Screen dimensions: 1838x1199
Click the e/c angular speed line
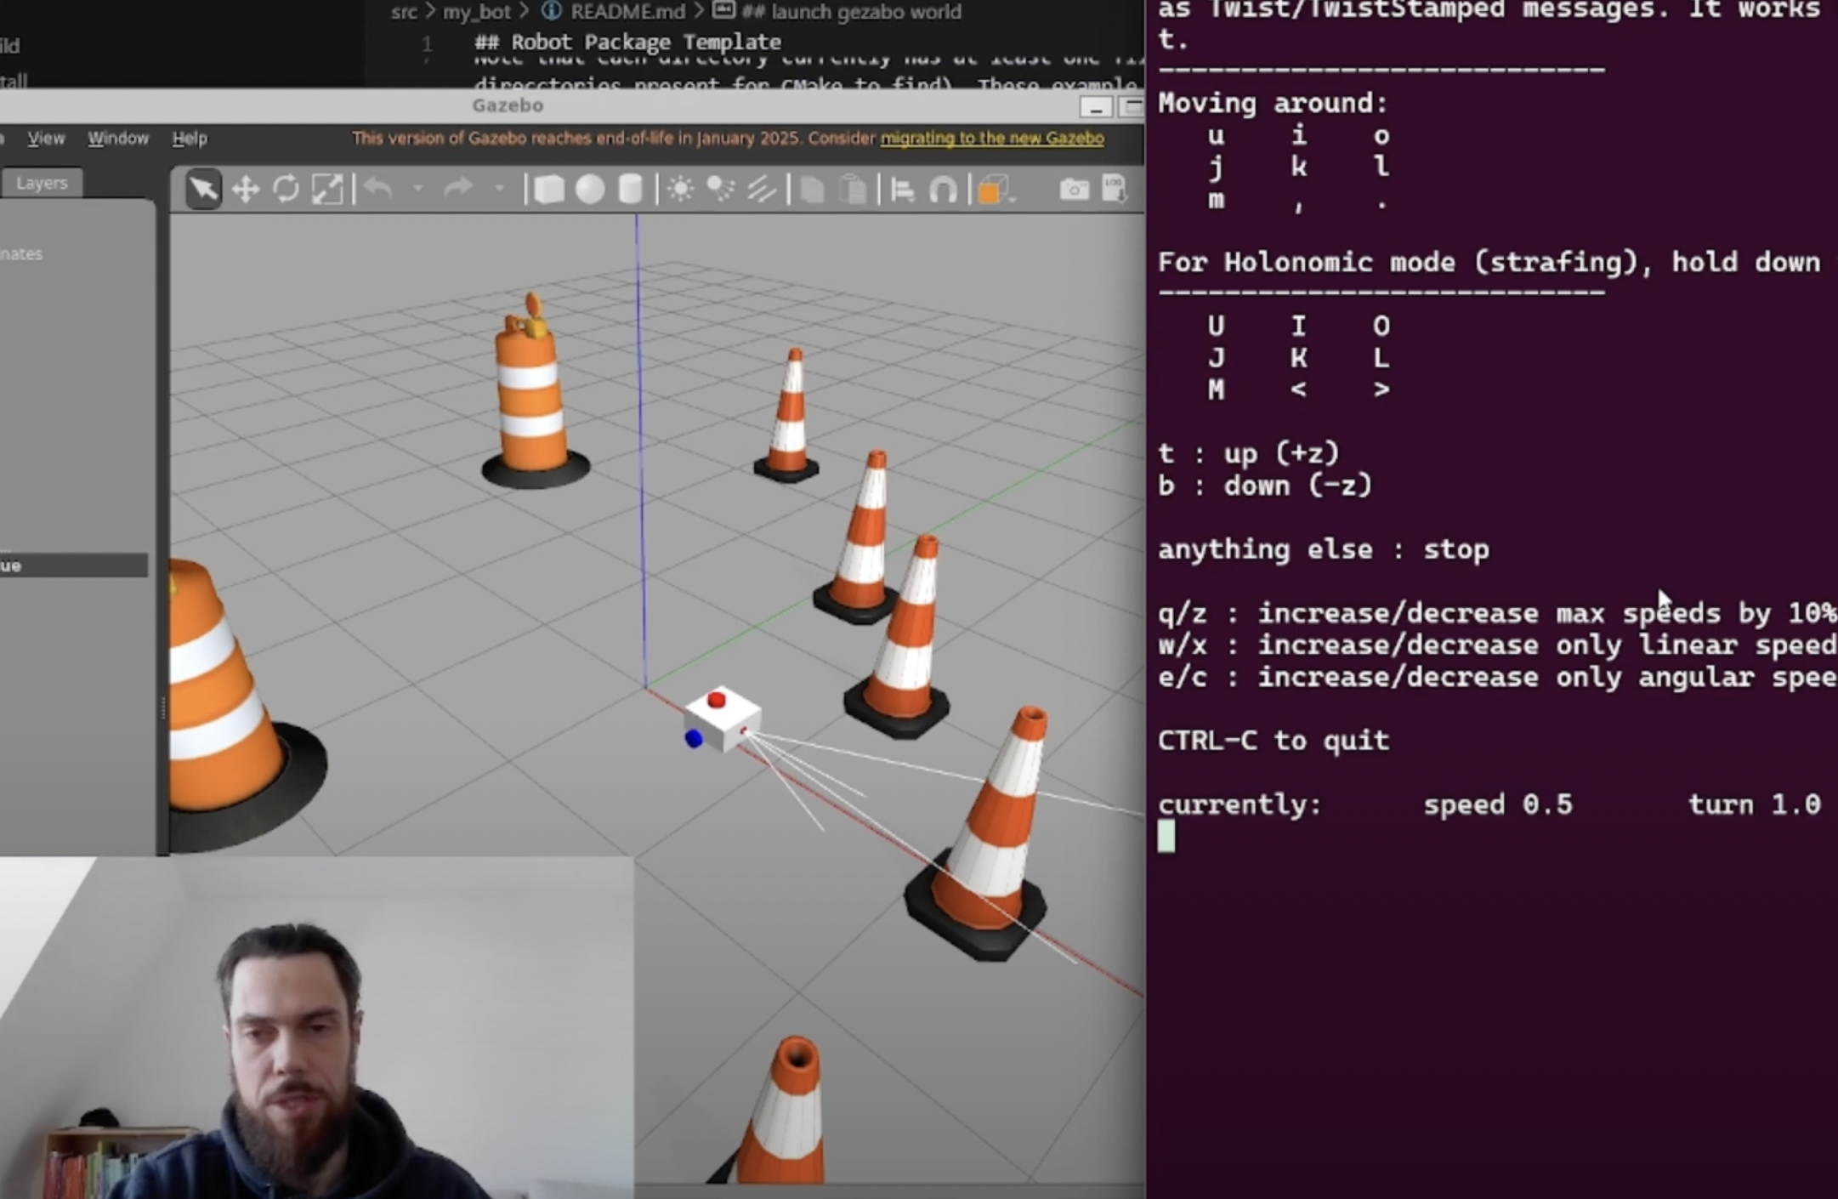(x=1497, y=677)
